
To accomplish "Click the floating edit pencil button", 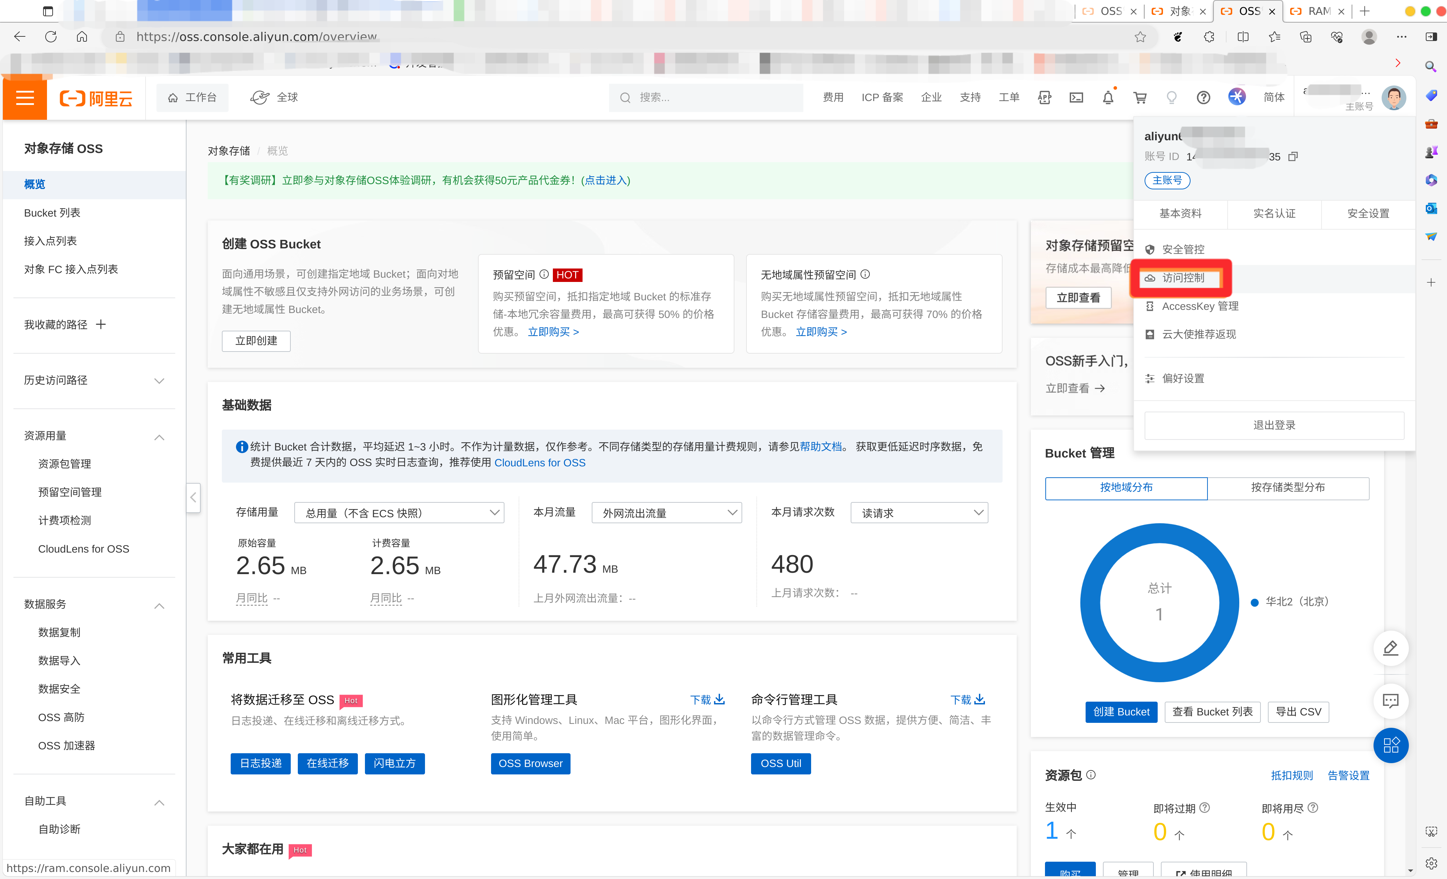I will pos(1390,648).
